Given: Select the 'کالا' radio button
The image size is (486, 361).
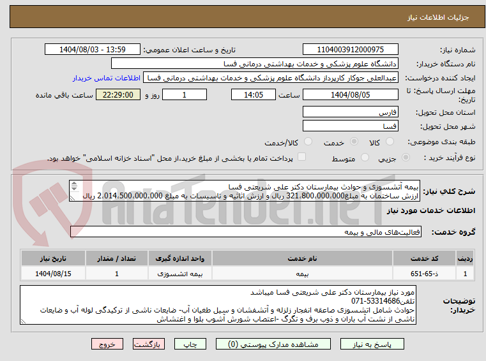Looking at the screenshot, I should point(390,142).
